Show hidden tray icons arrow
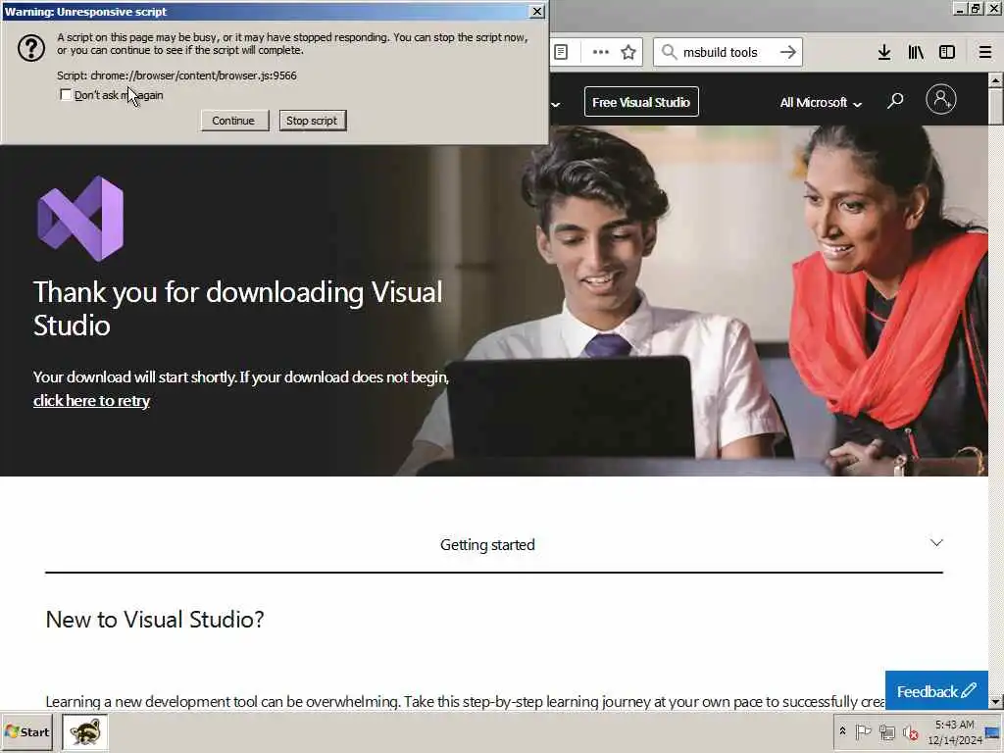Viewport: 1004px width, 753px height. coord(842,731)
